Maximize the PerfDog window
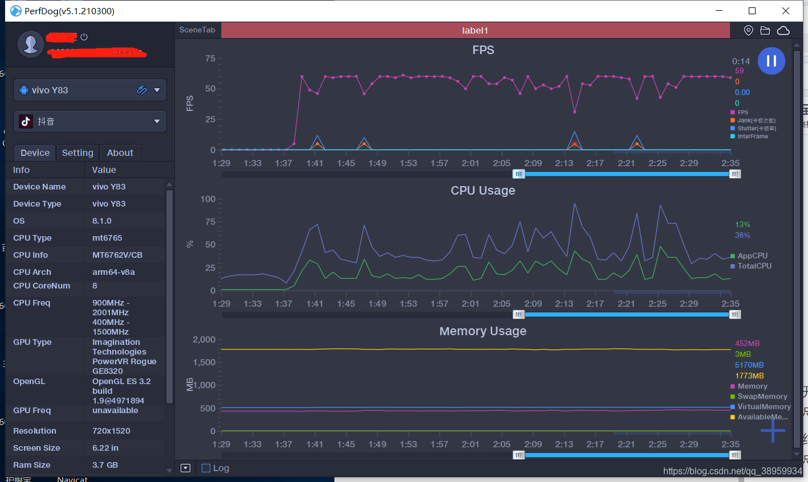 (752, 11)
